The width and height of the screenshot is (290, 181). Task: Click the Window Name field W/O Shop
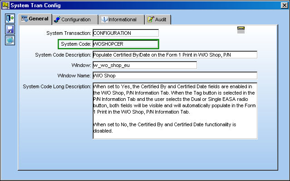point(175,76)
